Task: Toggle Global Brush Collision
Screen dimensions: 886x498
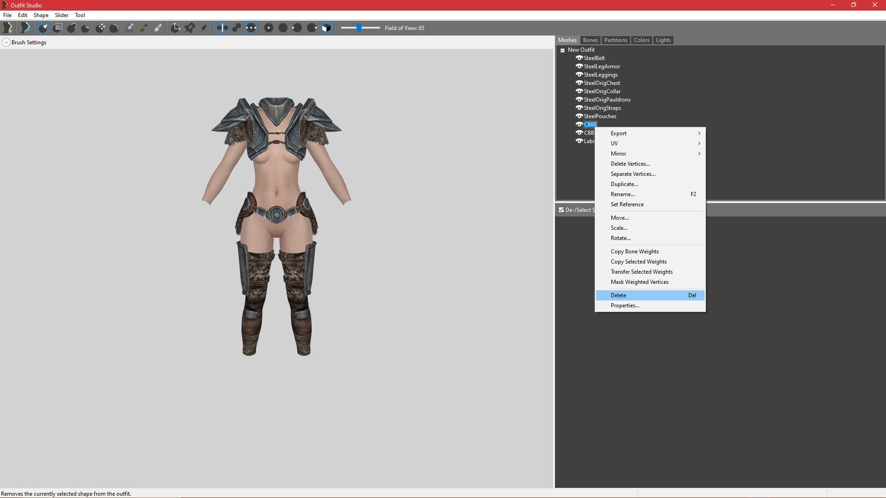Action: pyautogui.click(x=251, y=28)
